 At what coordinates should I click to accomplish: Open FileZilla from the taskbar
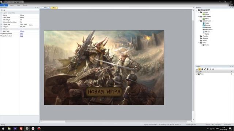pos(21,128)
